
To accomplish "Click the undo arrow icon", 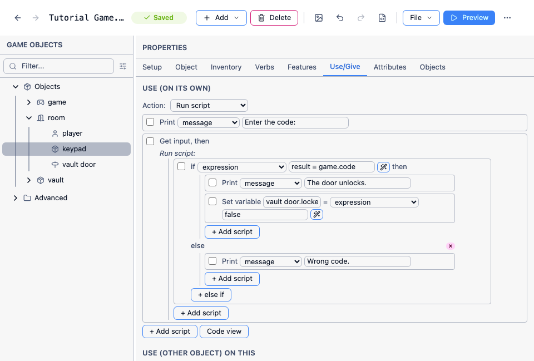I will coord(339,18).
